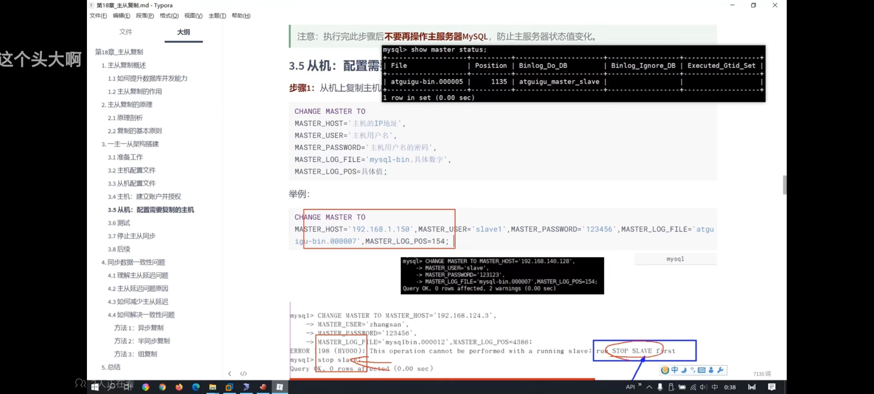This screenshot has height=394, width=874.
Task: Open network Wi-Fi tray icon
Action: pos(693,387)
